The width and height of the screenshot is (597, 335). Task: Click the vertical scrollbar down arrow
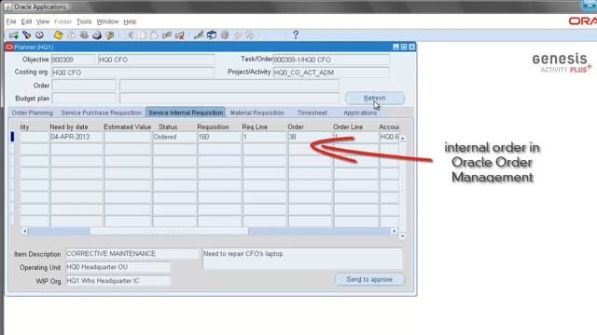(x=402, y=235)
